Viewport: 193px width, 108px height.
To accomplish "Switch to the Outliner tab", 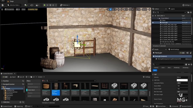I will tap(157, 9).
